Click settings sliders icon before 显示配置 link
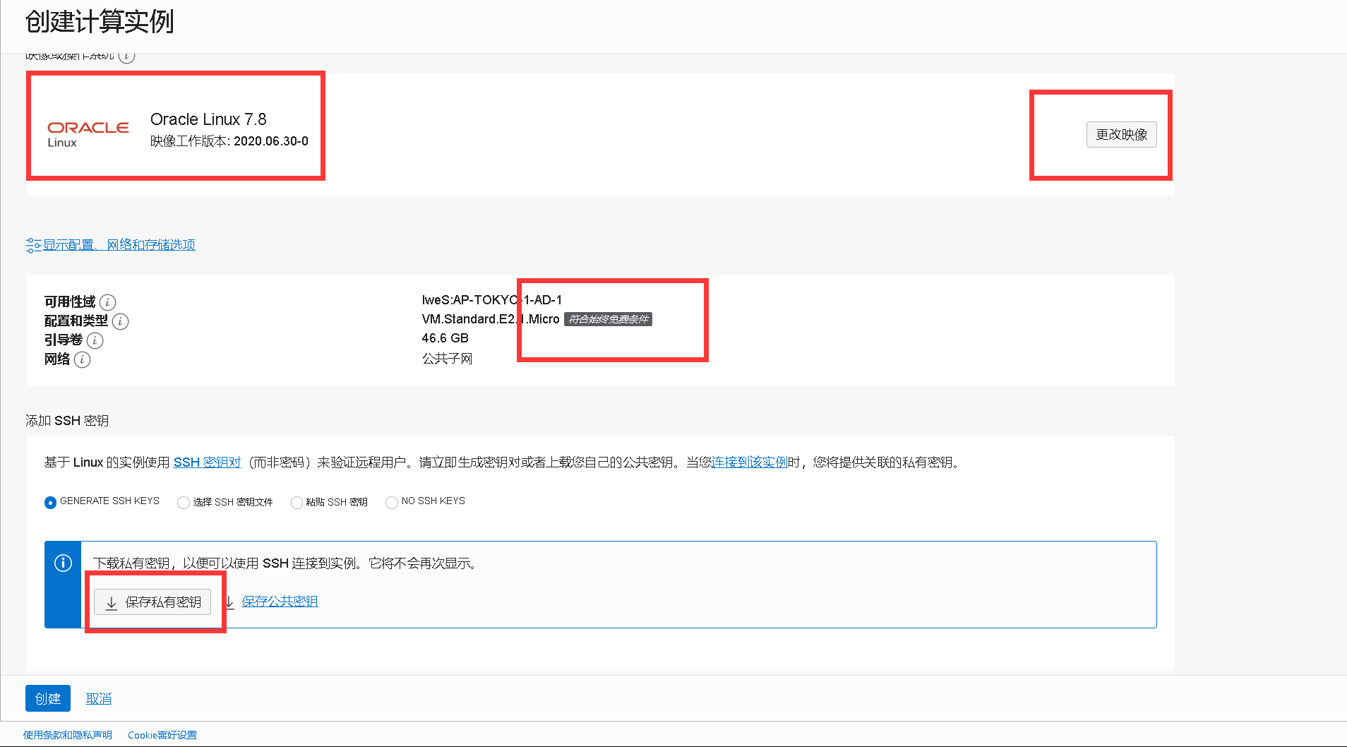1347x747 pixels. (x=33, y=244)
